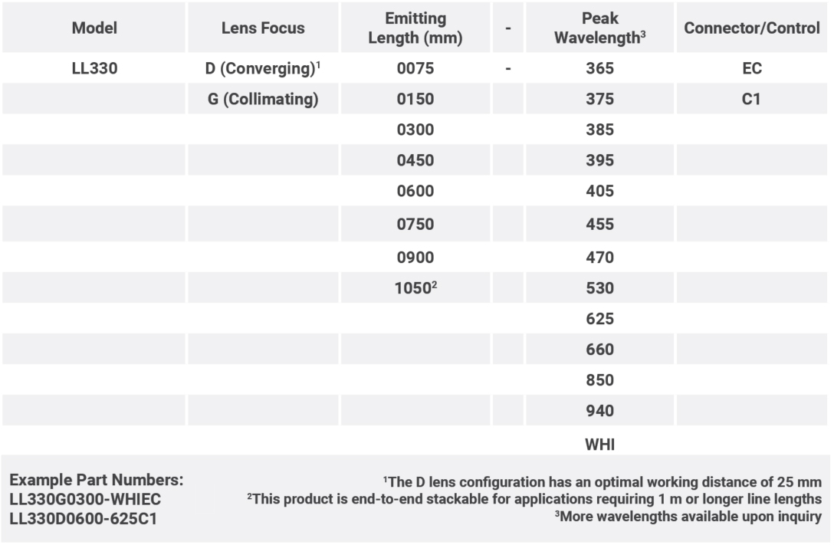Choose the 0300 emitting length
Viewport: 834px width, 545px height.
[415, 130]
